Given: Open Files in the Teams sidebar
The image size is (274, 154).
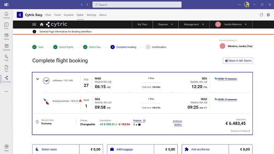Looking at the screenshot, I should 6,68.
